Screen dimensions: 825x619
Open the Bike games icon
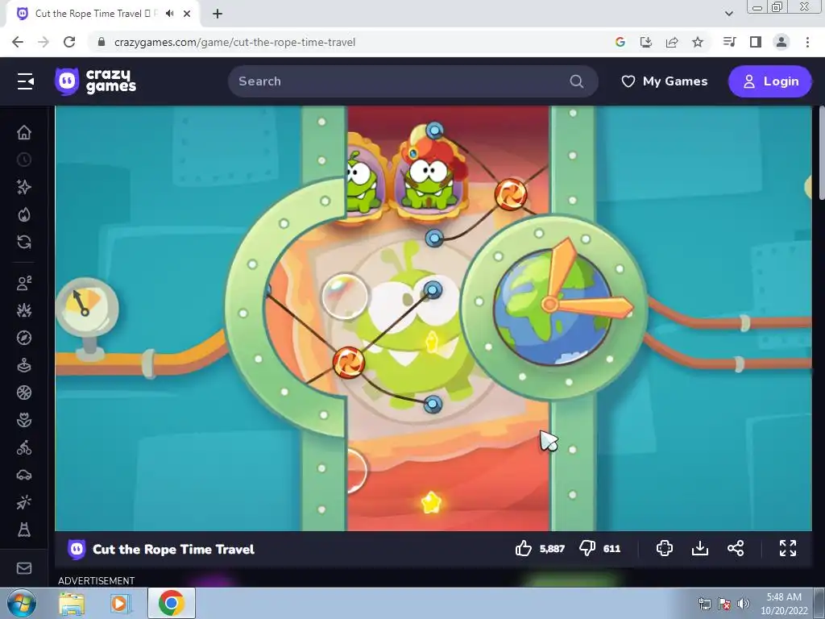click(x=24, y=448)
